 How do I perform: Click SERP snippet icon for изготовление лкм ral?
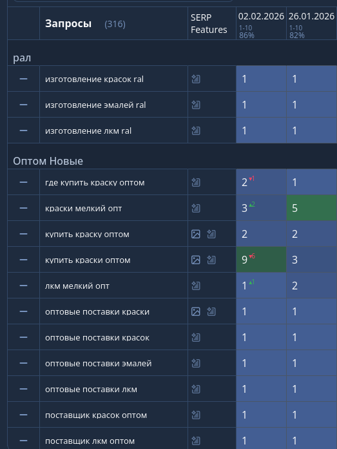196,131
